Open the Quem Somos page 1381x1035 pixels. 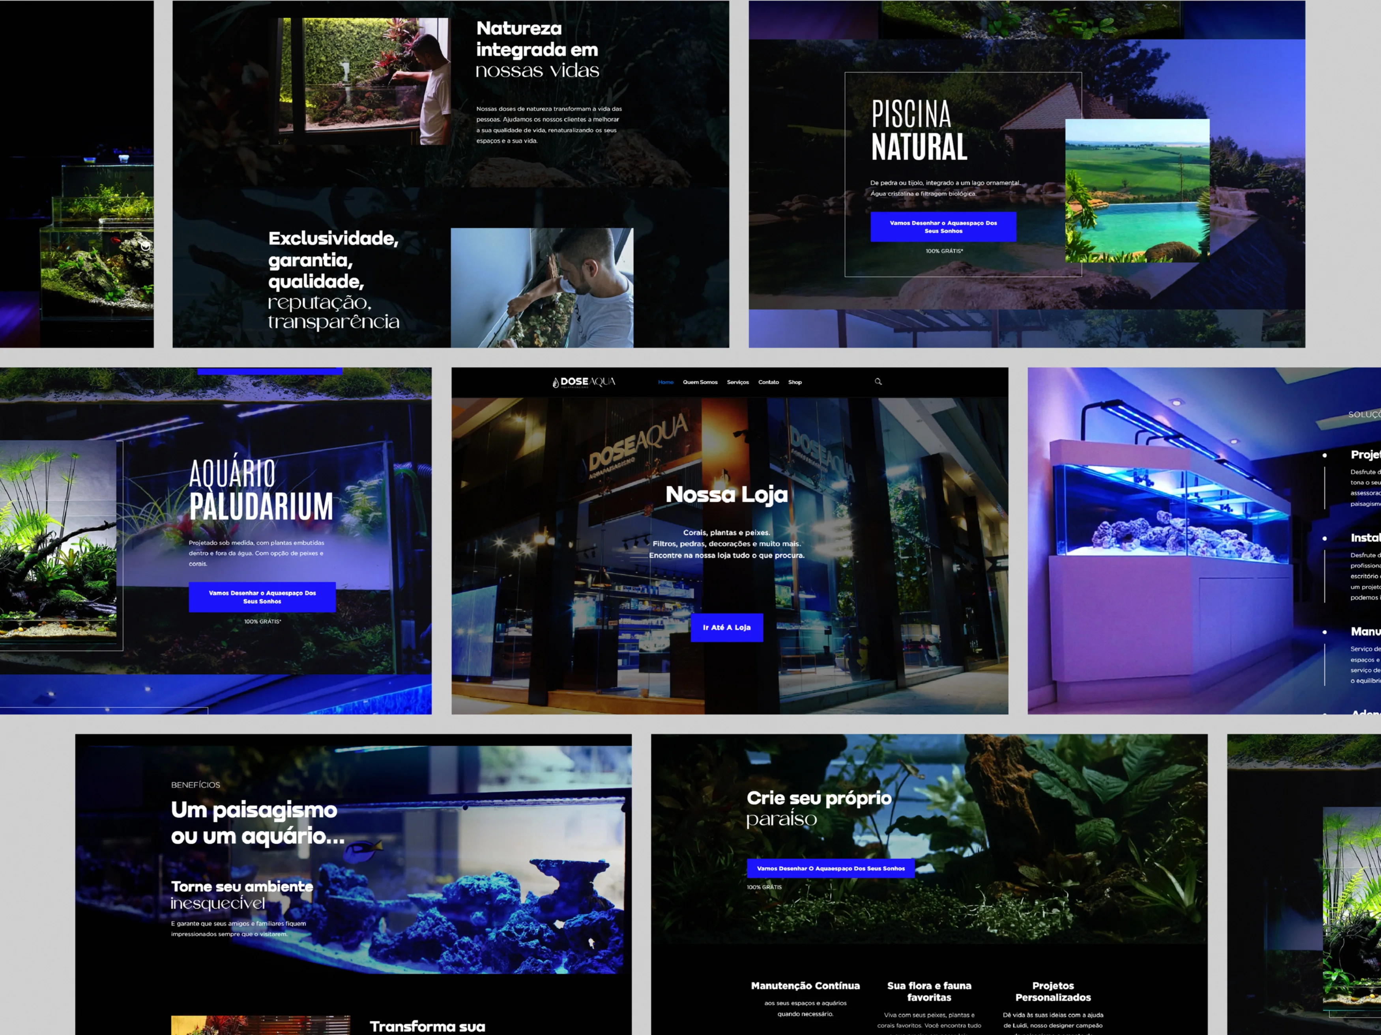point(700,382)
